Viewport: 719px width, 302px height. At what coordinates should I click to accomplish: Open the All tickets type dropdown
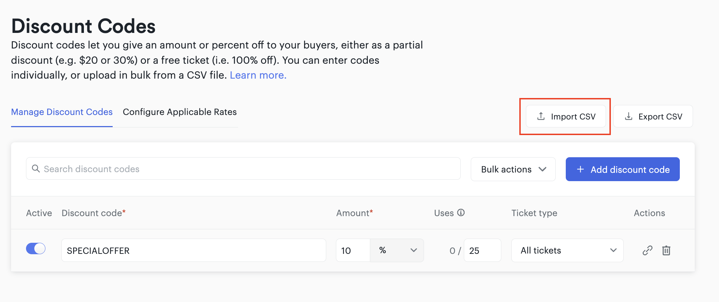[x=567, y=250]
